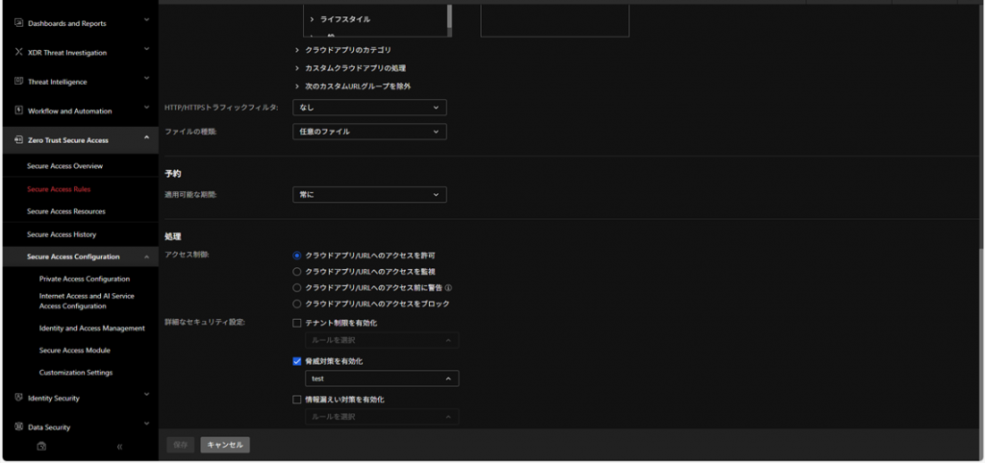The image size is (985, 463).
Task: Enable the テナント制限を有効化 checkbox
Action: pos(297,323)
